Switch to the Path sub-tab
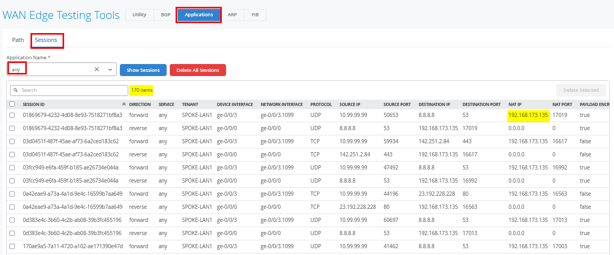The width and height of the screenshot is (614, 255). point(18,40)
